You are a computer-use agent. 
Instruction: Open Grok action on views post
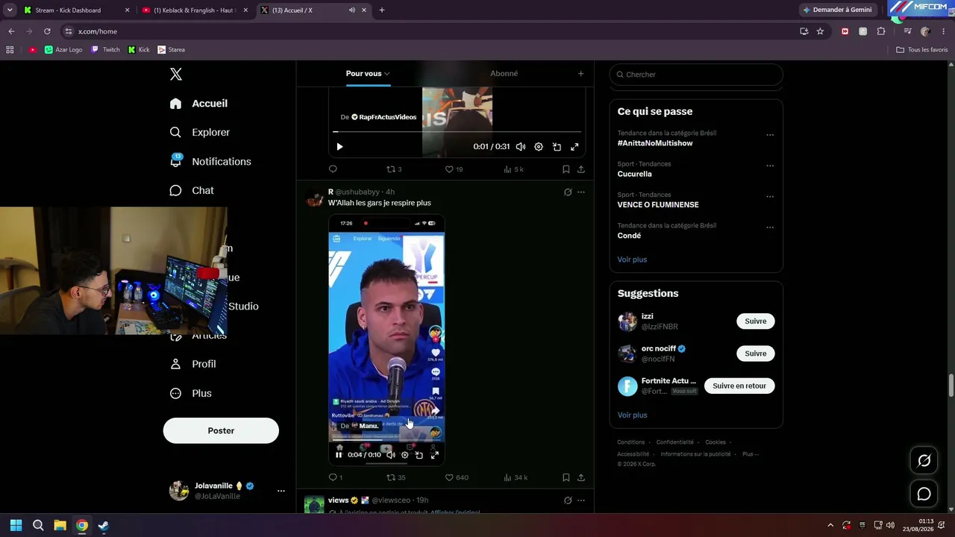pos(568,500)
